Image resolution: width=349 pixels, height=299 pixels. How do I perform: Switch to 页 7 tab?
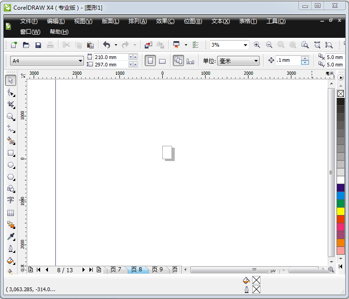point(116,269)
